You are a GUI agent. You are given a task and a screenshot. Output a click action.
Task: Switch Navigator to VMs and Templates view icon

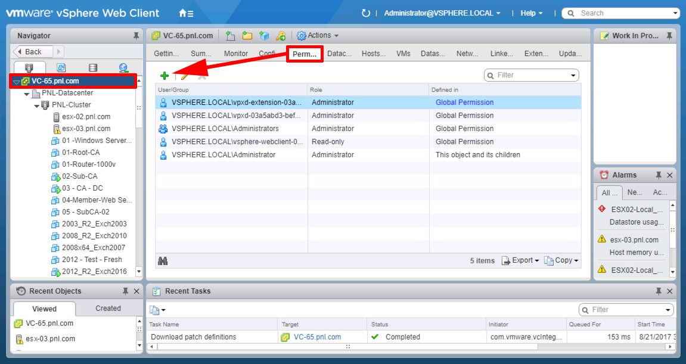[61, 67]
